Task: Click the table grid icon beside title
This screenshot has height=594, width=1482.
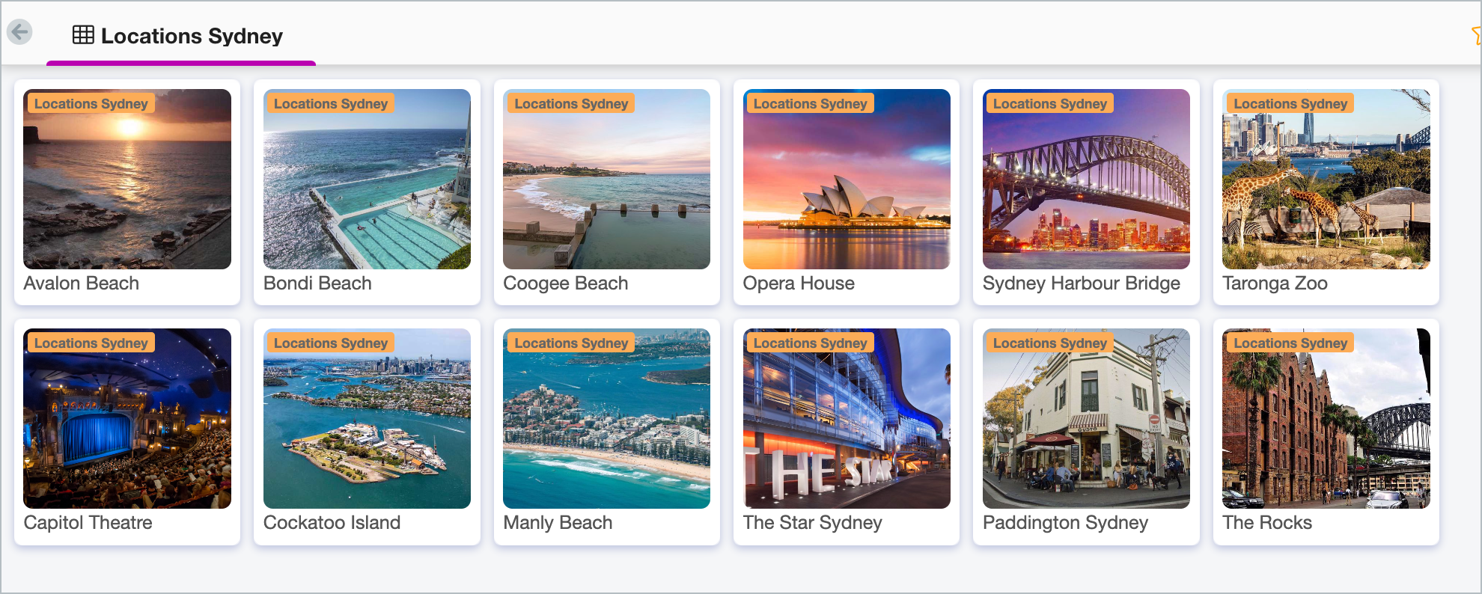Action: [83, 35]
